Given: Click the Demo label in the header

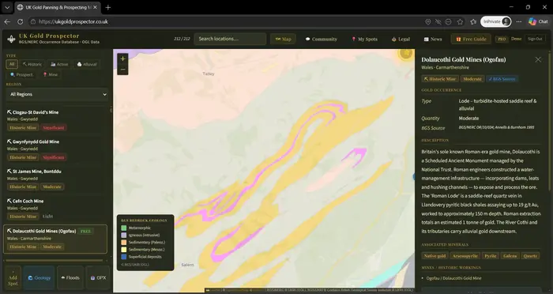Looking at the screenshot, I should 516,39.
